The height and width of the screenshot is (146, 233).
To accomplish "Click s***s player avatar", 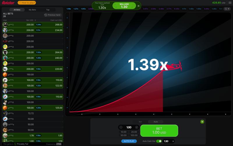I will coord(5,136).
